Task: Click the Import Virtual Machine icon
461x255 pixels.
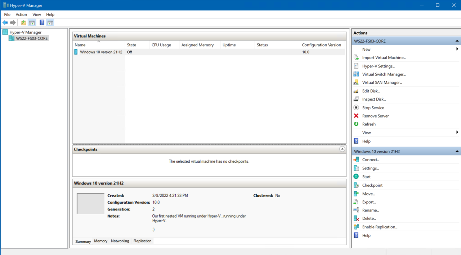Action: click(x=356, y=57)
